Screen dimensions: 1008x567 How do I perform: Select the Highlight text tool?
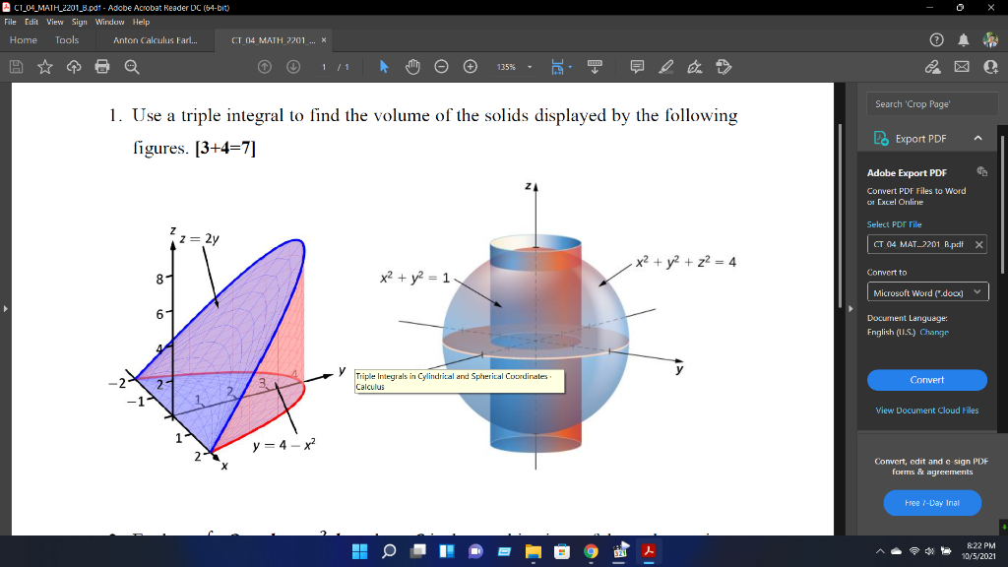(666, 67)
